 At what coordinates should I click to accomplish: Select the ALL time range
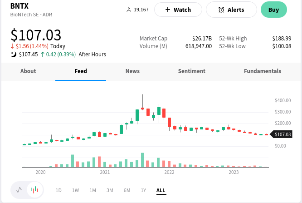tap(161, 190)
